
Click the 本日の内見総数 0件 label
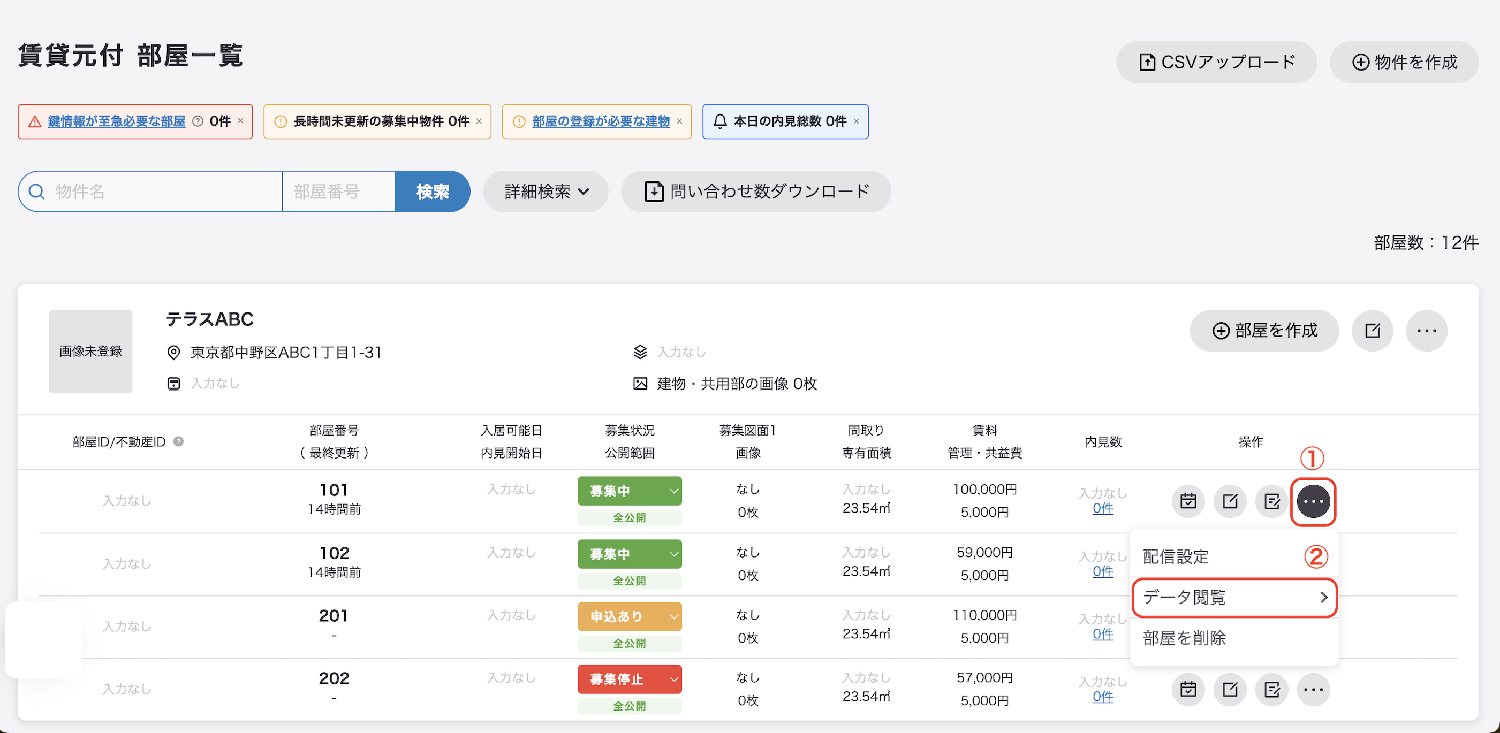pos(790,121)
